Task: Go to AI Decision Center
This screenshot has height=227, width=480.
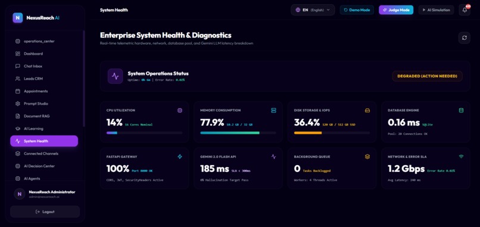Action: pyautogui.click(x=44, y=166)
